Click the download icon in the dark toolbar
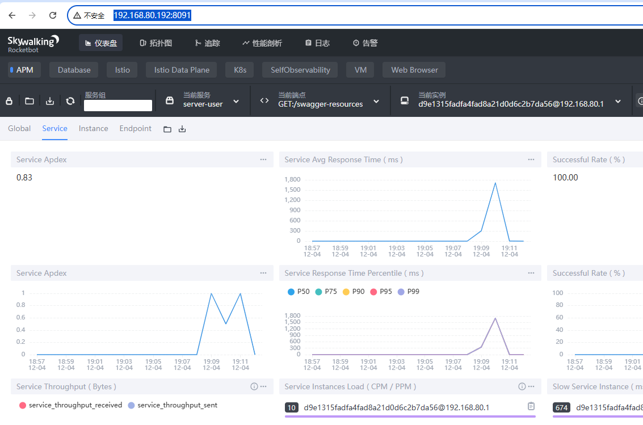This screenshot has height=425, width=643. point(50,101)
